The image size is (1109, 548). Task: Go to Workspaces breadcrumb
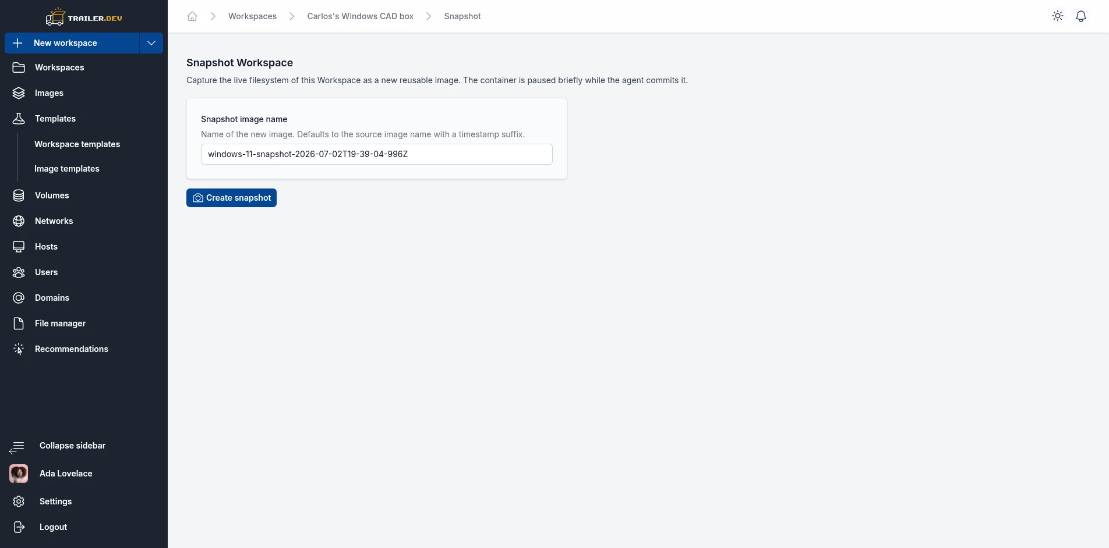[252, 16]
